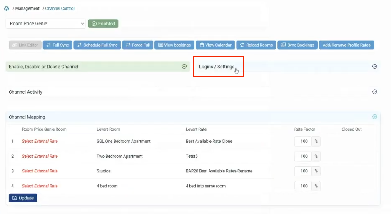
Task: Open the Room Price Genie channel dropdown
Action: point(45,24)
